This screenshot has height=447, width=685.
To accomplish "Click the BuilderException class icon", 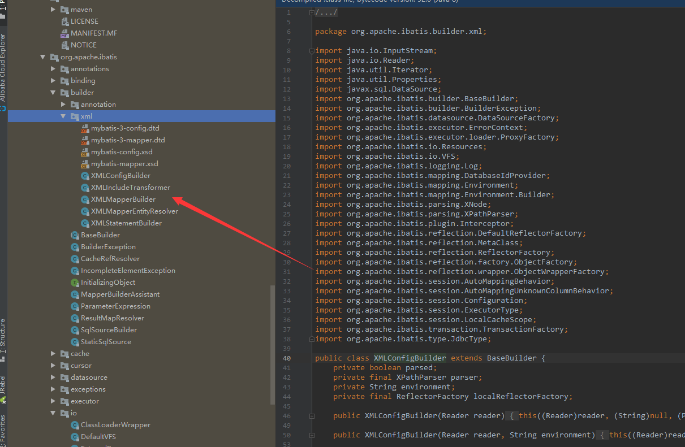I will point(75,247).
